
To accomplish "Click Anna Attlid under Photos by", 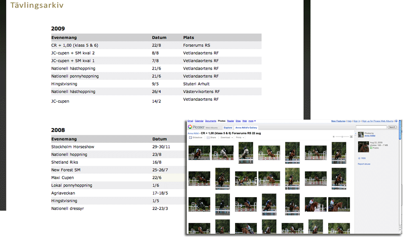I will (x=370, y=136).
